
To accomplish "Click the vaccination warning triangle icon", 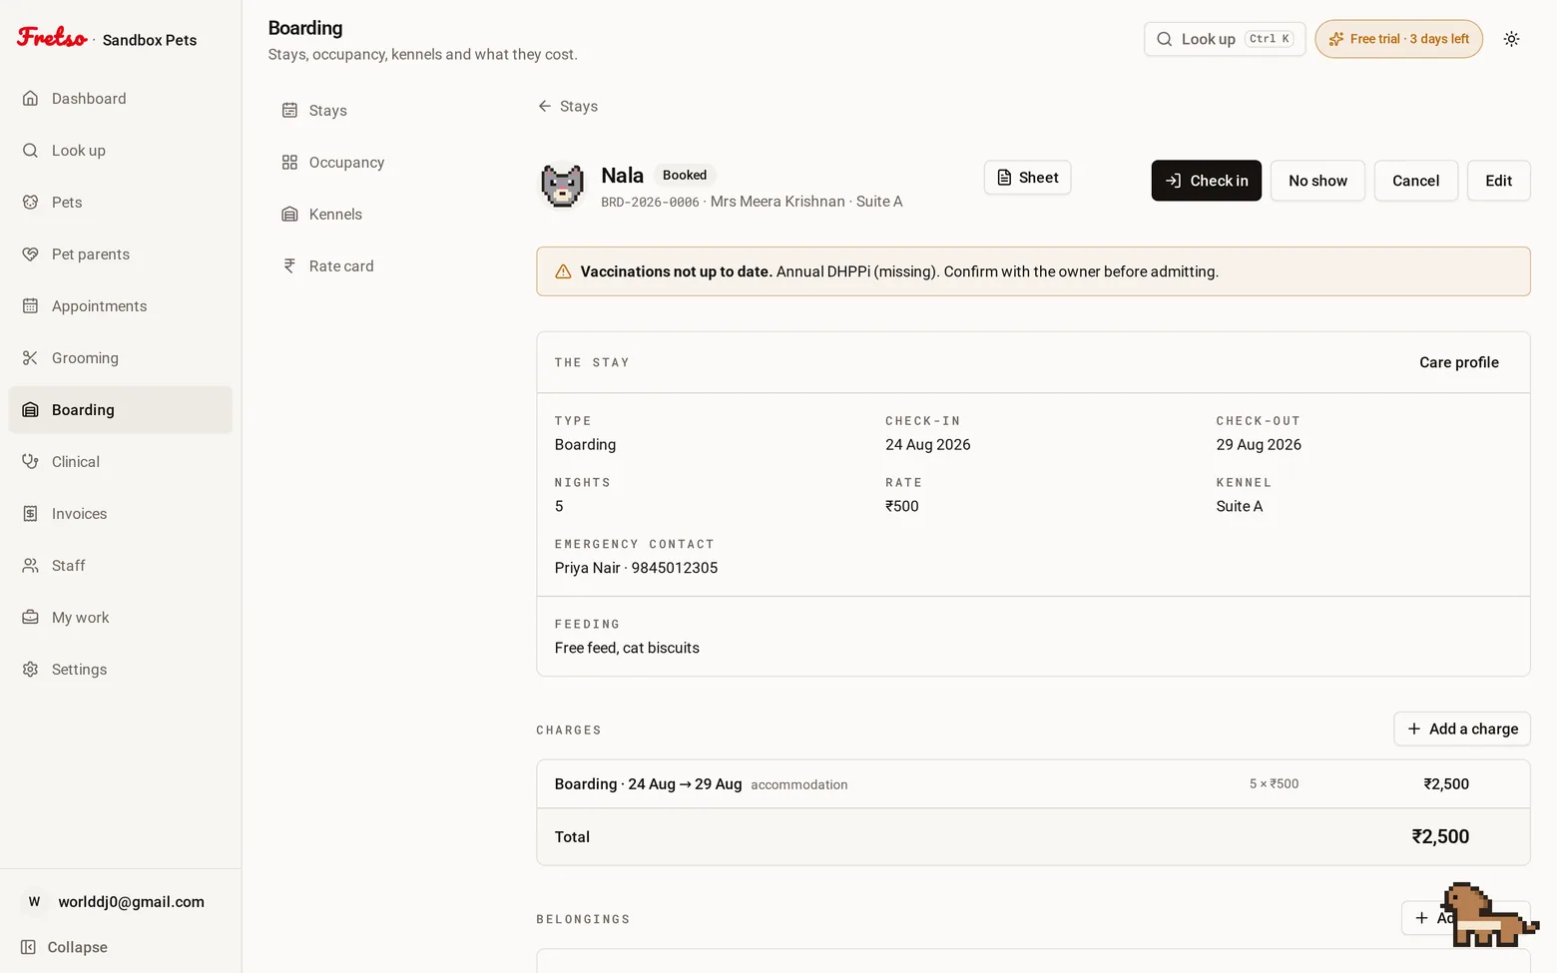I will click(x=563, y=271).
